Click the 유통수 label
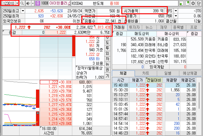This screenshot has height=136, width=203. 90,21
